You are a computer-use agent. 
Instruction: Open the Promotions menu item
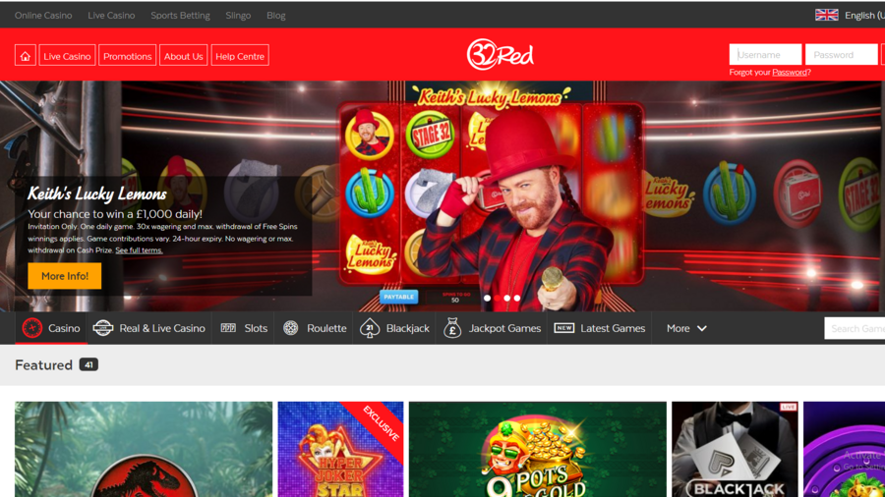(x=127, y=56)
